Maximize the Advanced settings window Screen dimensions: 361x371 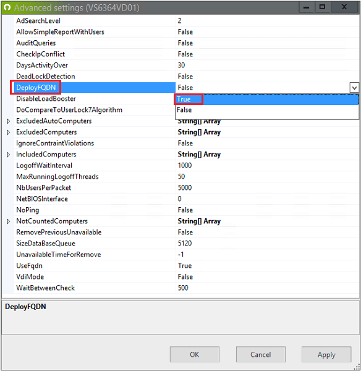[x=322, y=7]
